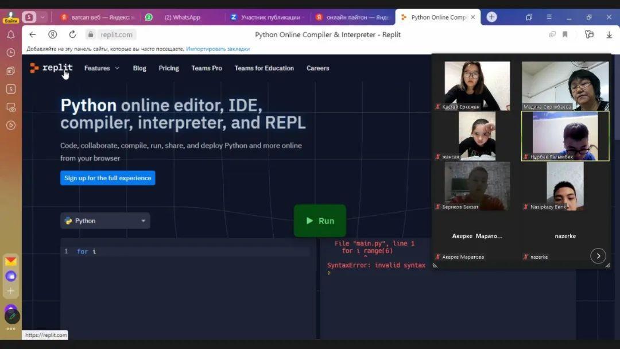Open the Careers page
620x349 pixels.
coord(318,68)
